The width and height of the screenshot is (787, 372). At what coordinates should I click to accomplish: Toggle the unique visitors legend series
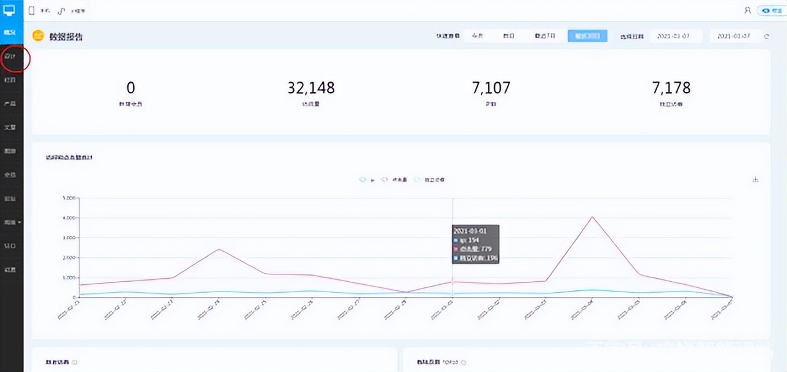[x=429, y=180]
